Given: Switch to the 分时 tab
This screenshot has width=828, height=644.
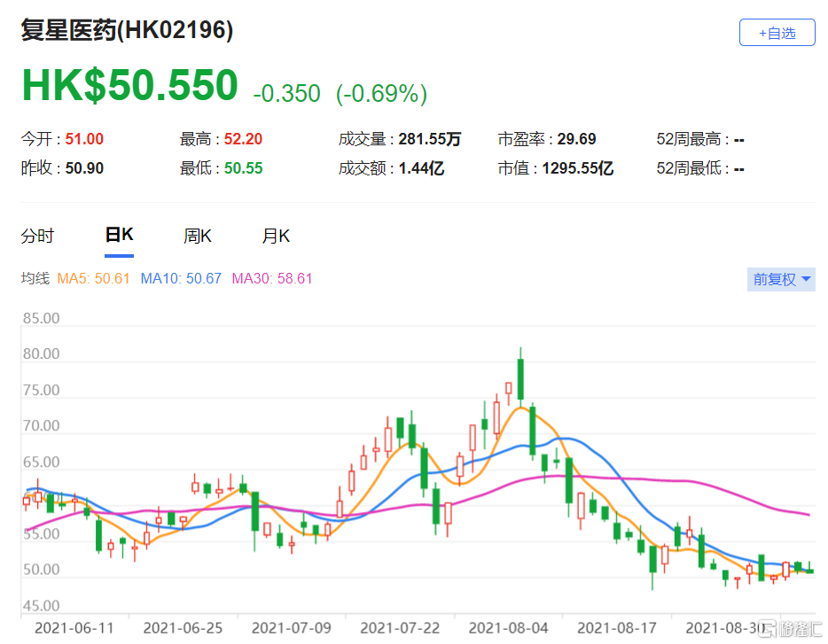Looking at the screenshot, I should [37, 236].
